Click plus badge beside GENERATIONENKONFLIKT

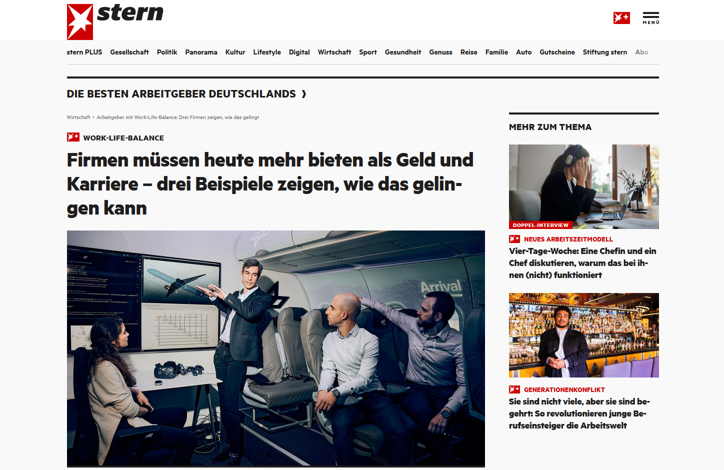[x=514, y=389]
